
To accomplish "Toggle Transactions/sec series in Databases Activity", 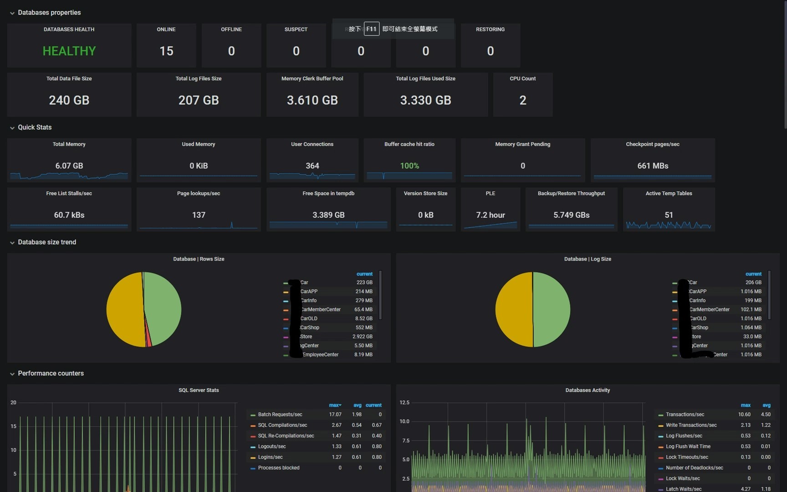I will tap(685, 415).
